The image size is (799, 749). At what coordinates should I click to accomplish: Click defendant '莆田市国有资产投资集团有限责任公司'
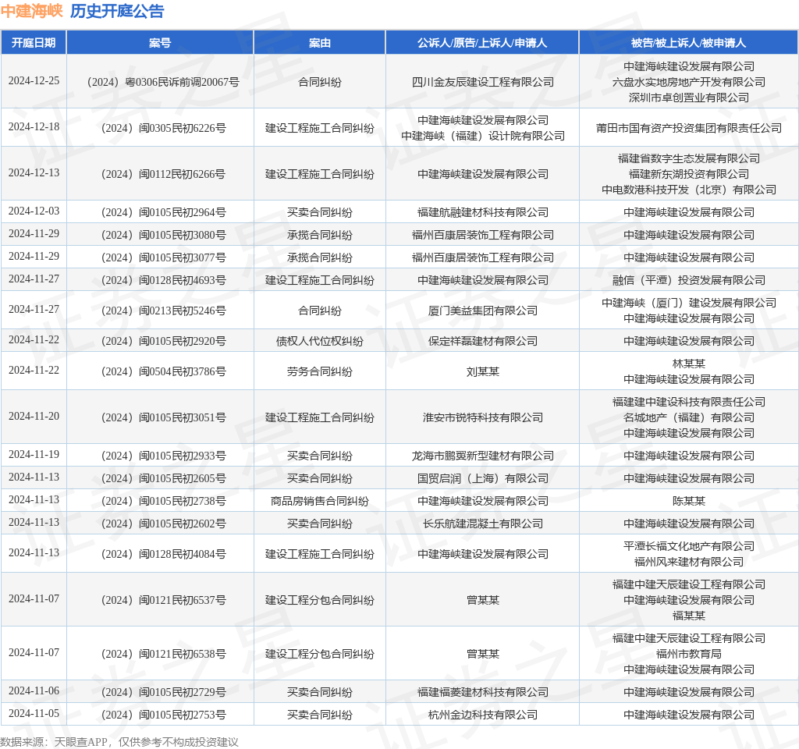[x=688, y=128]
